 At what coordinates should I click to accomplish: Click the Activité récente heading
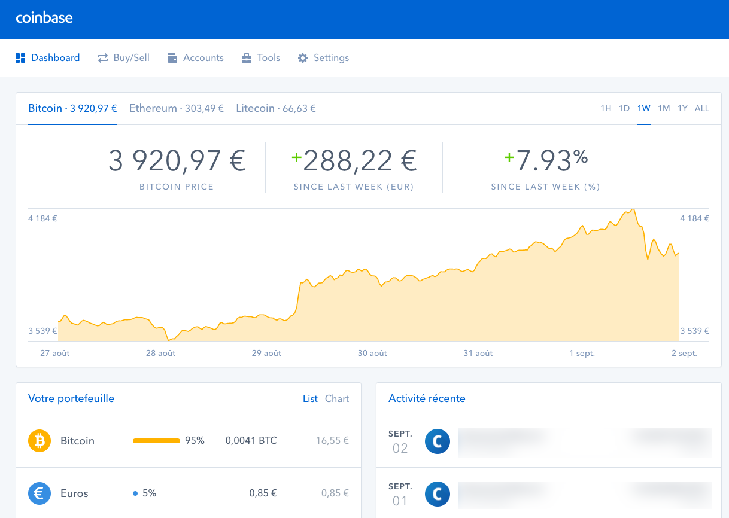(x=427, y=398)
